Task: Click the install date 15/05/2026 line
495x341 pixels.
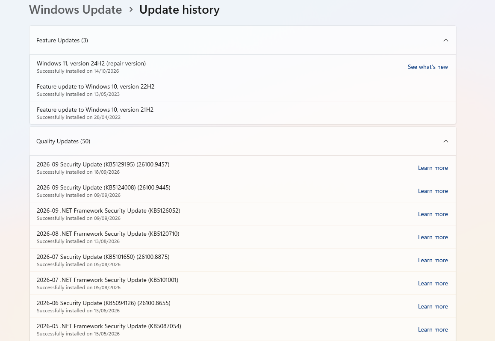Action: [78, 334]
